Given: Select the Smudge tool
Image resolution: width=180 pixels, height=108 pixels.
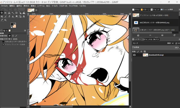Looking at the screenshot, I should tap(16, 16).
